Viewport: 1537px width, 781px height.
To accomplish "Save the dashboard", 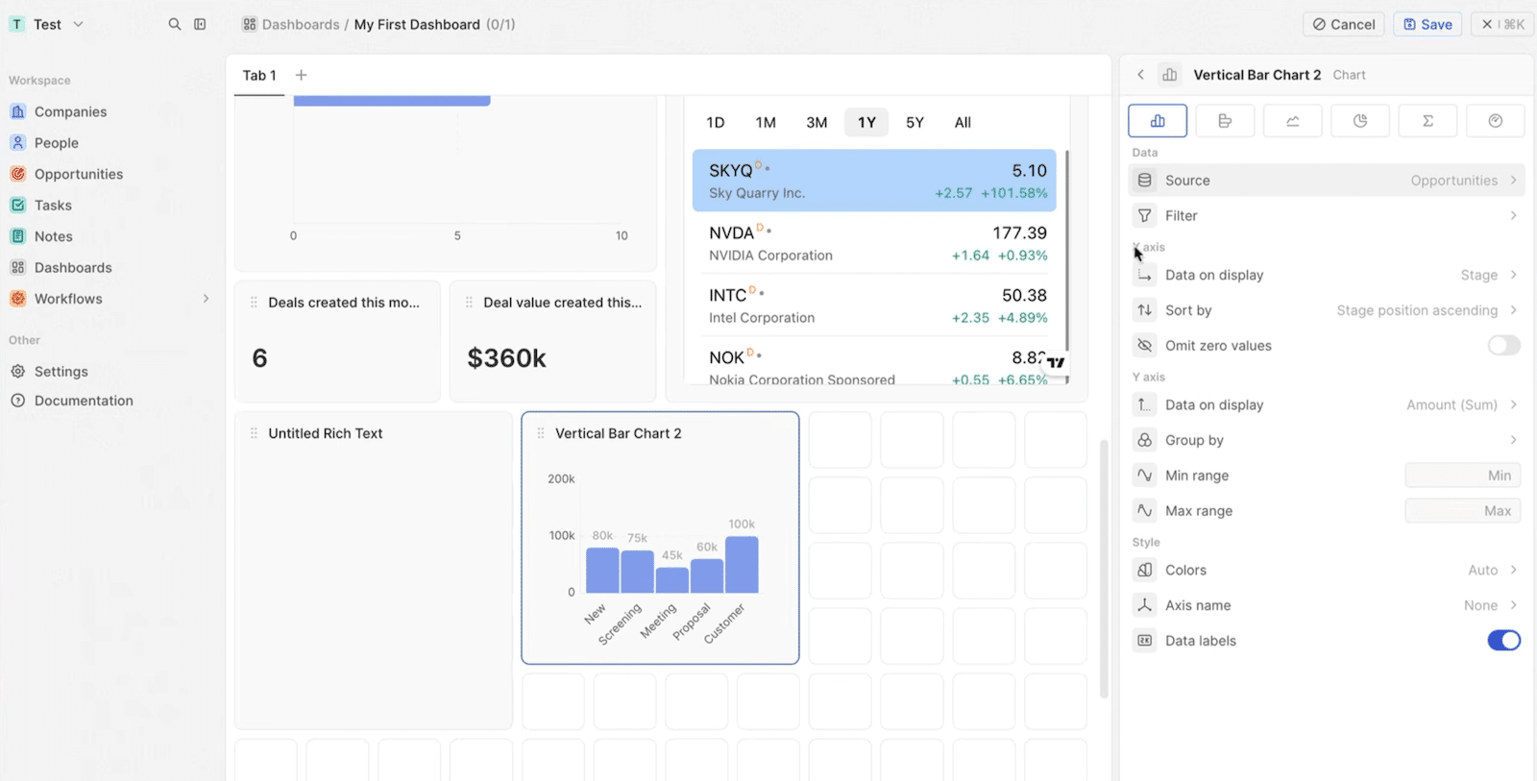I will pyautogui.click(x=1427, y=24).
